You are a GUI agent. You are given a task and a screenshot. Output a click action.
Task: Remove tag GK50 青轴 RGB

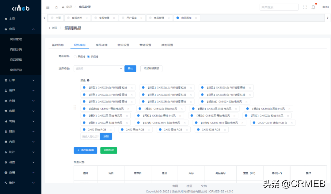187,130
